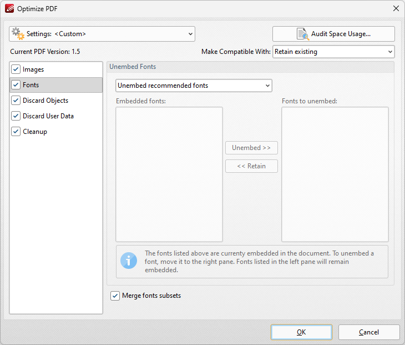Click the Audit Space Usage document icon
The width and height of the screenshot is (405, 345).
pos(303,34)
